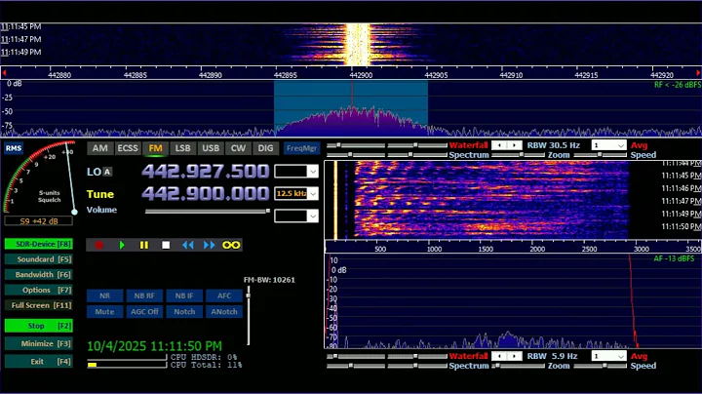Viewport: 702px width, 394px height.
Task: Pause playback with the yellow pause icon
Action: [143, 245]
